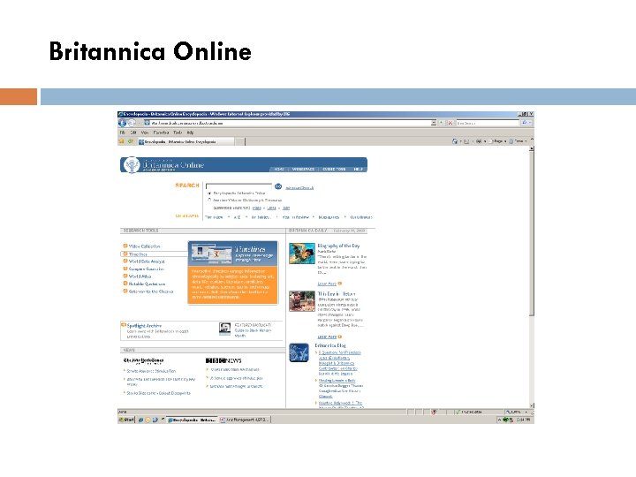The width and height of the screenshot is (636, 477).
Task: Click the Biography of the Day swimmer thumbnail
Action: (x=302, y=254)
